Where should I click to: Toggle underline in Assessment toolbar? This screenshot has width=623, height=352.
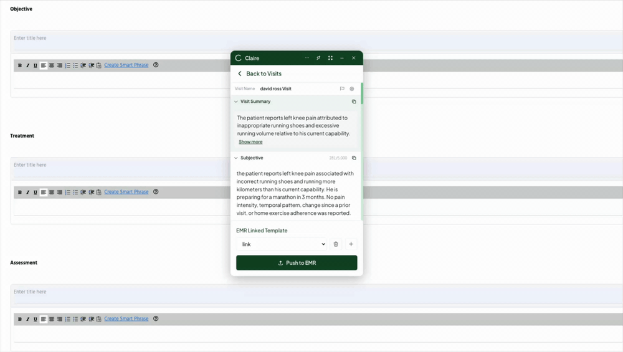point(36,319)
